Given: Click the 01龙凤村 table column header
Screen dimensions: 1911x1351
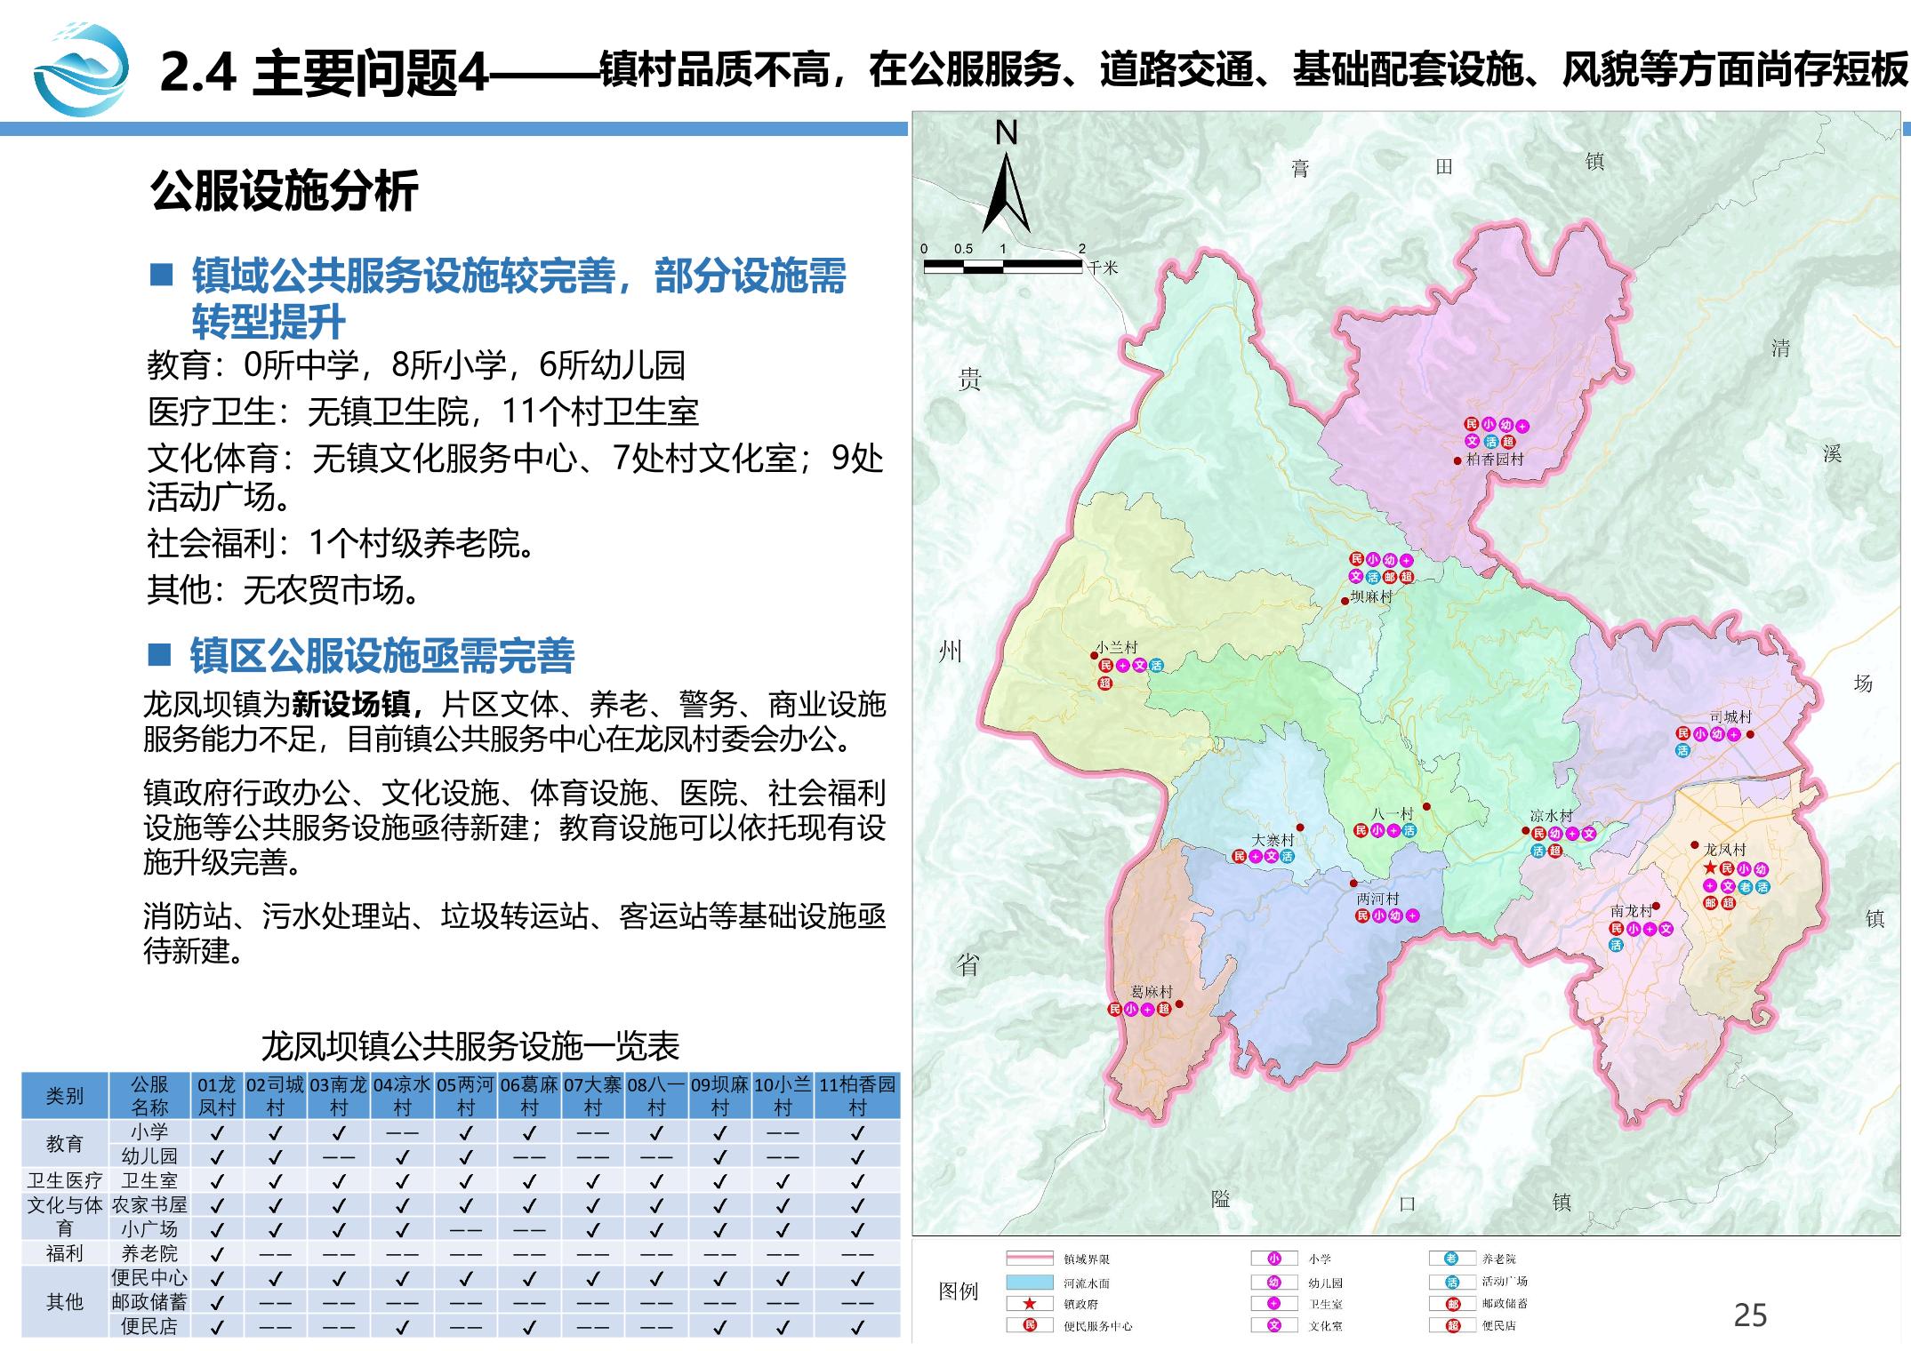Looking at the screenshot, I should (x=217, y=1096).
